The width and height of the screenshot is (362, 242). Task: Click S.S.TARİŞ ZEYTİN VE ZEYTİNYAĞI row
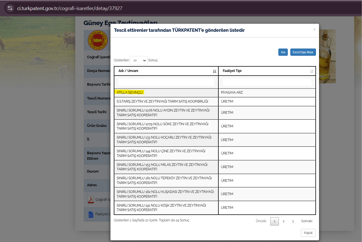pyautogui.click(x=215, y=101)
